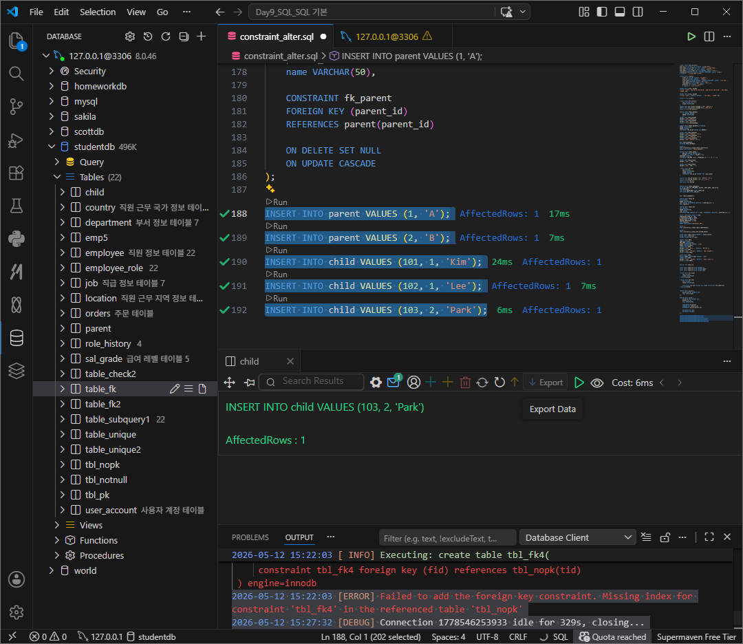The width and height of the screenshot is (743, 644).
Task: Open query history in Database panel
Action: pyautogui.click(x=148, y=36)
